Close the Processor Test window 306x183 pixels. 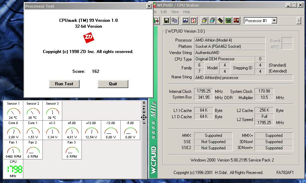149,6
